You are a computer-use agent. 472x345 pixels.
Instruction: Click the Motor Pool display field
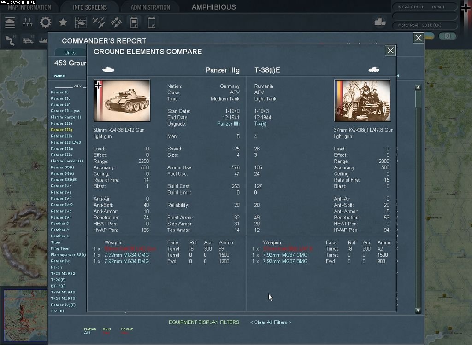pyautogui.click(x=424, y=26)
